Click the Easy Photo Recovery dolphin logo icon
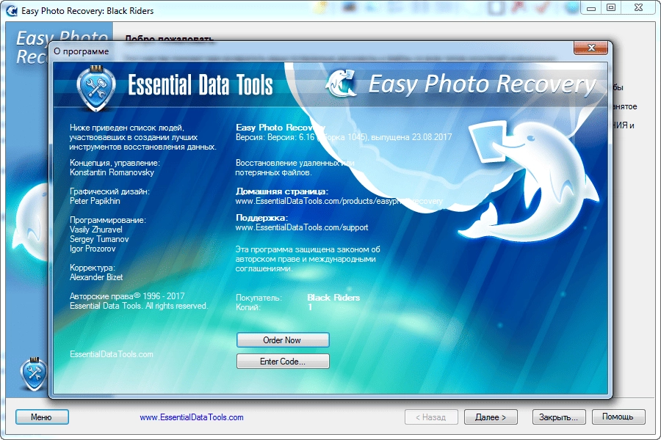The width and height of the screenshot is (661, 440). coord(342,83)
